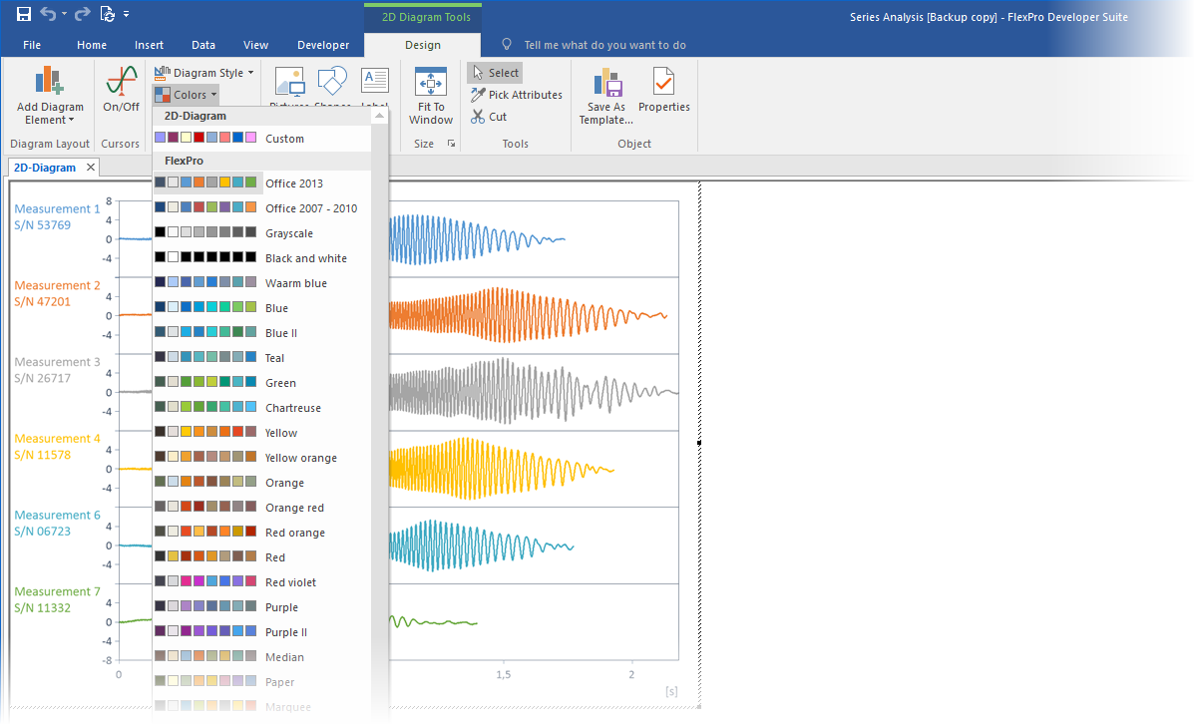Select Black and white color scheme
Viewport: 1195px width, 725px height.
(262, 258)
